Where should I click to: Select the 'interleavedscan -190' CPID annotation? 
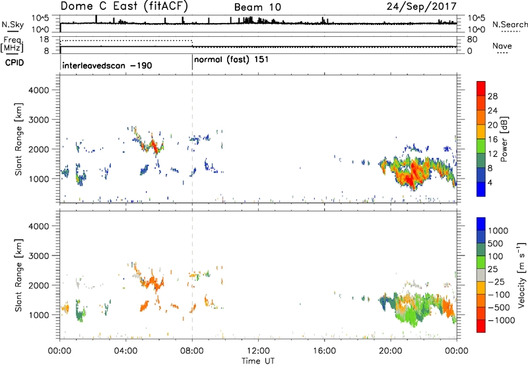[107, 65]
